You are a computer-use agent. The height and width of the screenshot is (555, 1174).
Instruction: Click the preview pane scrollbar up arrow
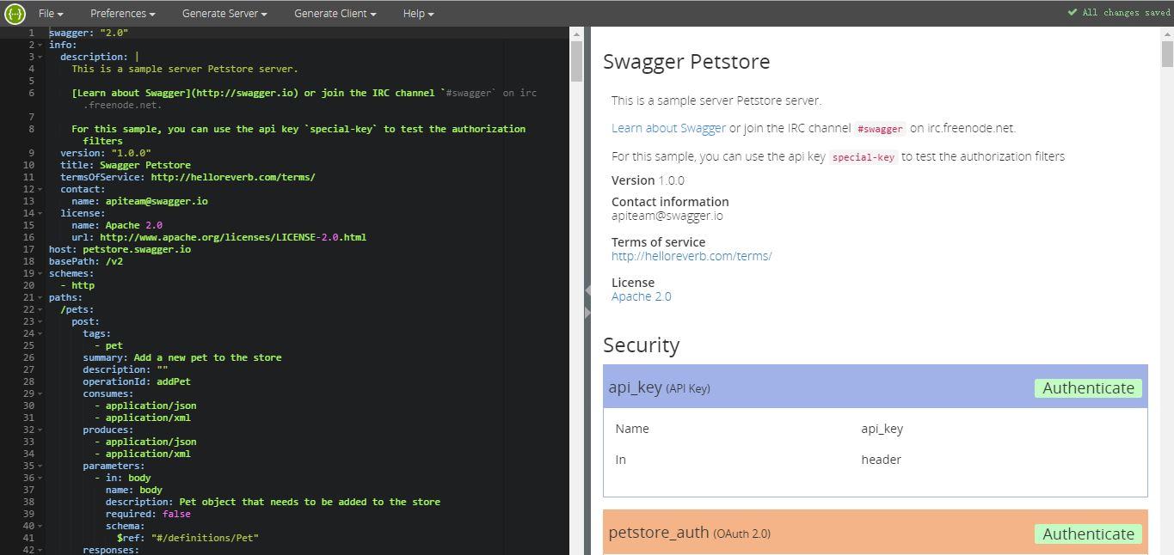coord(1167,34)
